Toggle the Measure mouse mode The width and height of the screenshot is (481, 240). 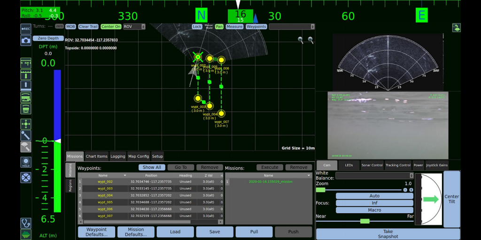click(x=234, y=27)
